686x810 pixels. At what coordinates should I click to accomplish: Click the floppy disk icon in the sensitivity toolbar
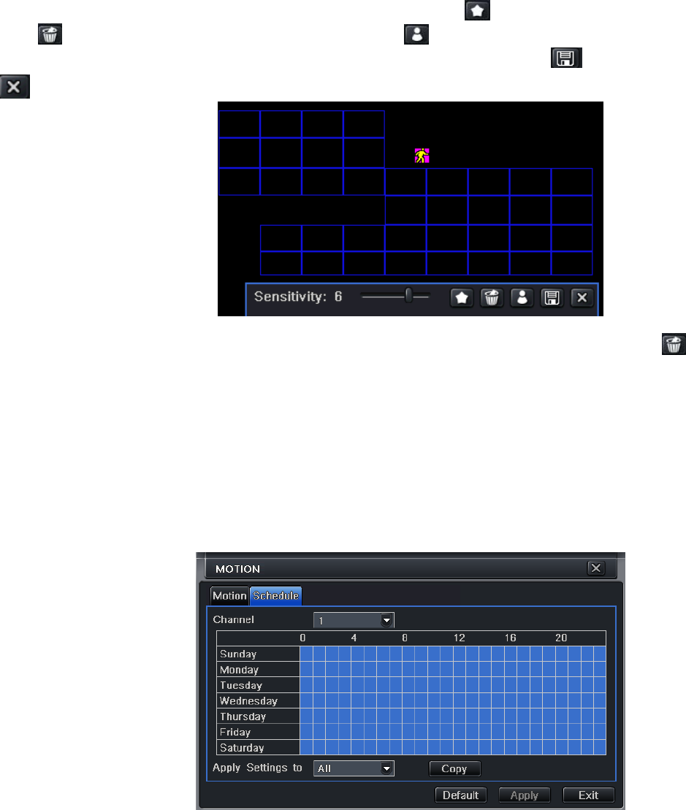[x=552, y=298]
